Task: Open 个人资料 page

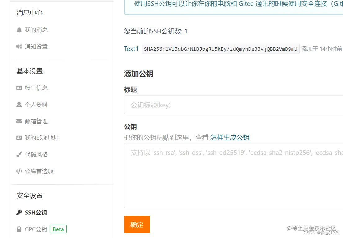Action: 36,104
